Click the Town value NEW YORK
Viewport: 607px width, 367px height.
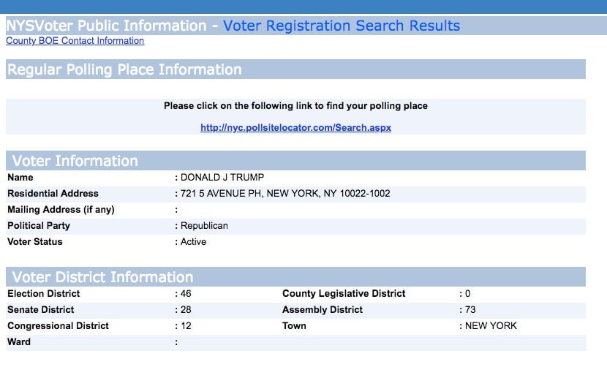point(491,326)
